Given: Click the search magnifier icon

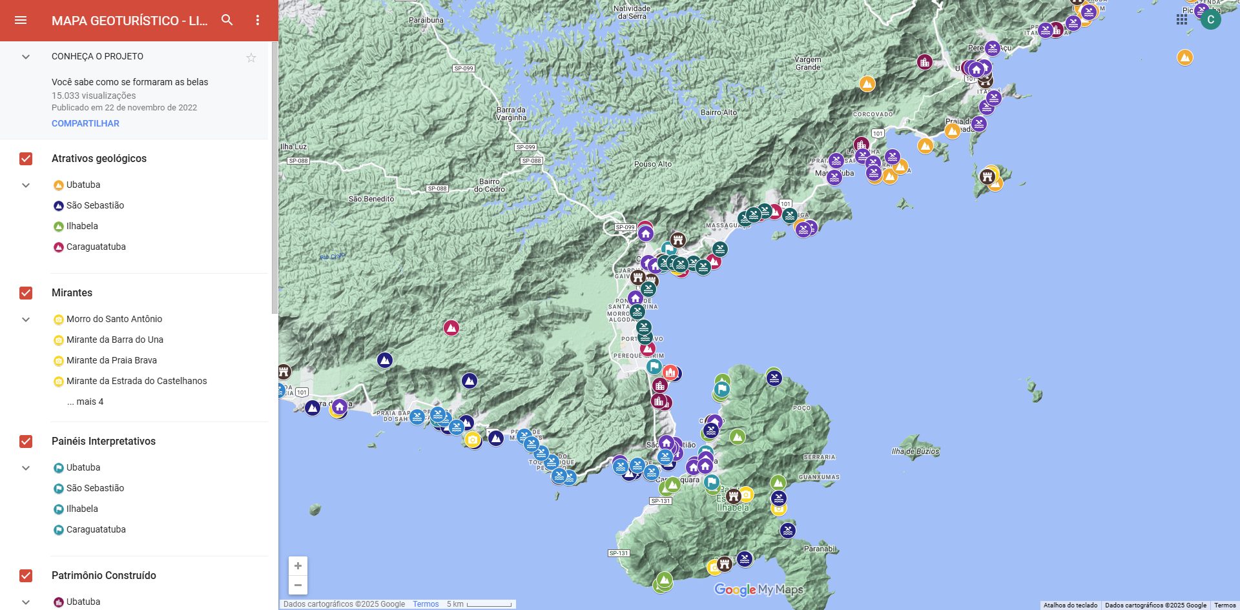Looking at the screenshot, I should pyautogui.click(x=227, y=20).
